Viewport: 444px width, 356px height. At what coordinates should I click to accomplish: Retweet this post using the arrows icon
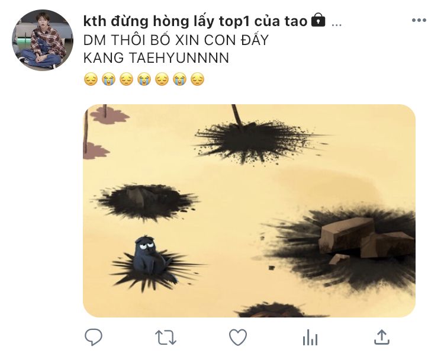coord(166,337)
